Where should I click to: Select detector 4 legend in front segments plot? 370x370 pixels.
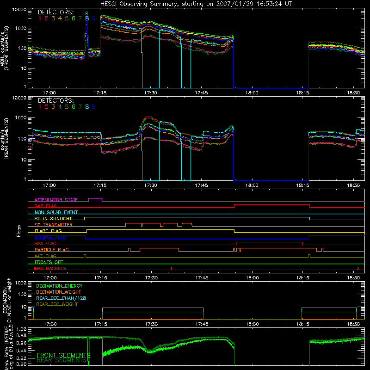[60, 18]
